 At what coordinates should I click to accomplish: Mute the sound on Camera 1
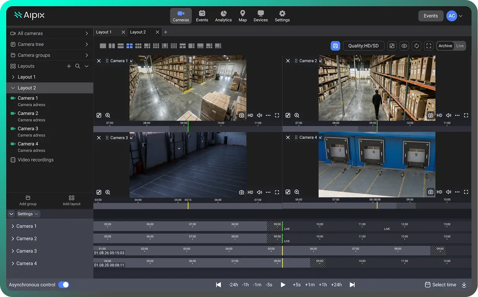point(260,116)
